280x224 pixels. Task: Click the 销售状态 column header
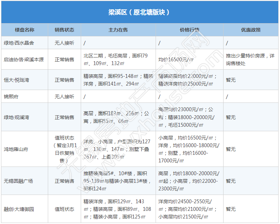pyautogui.click(x=64, y=30)
